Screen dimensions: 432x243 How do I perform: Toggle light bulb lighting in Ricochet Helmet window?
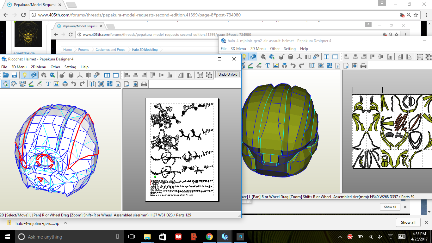pos(24,75)
